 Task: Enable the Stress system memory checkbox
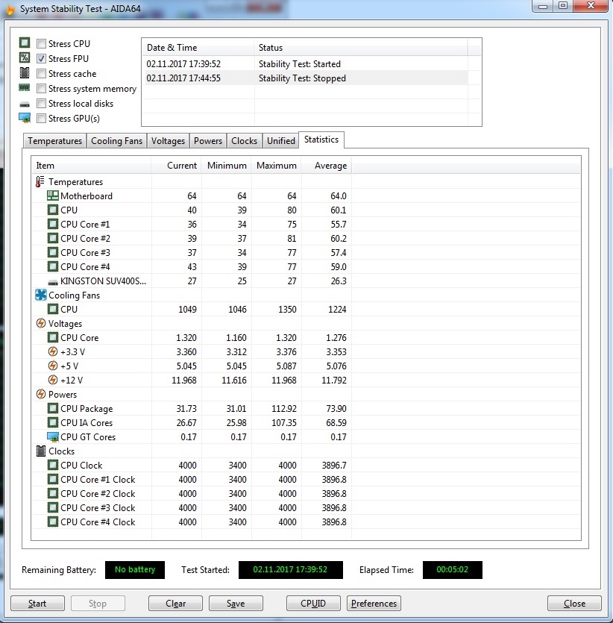tap(41, 88)
